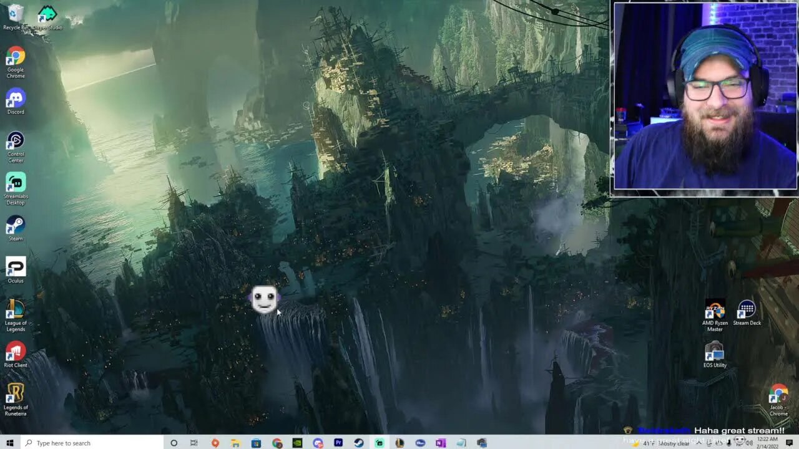This screenshot has height=449, width=799.
Task: Open the Recycle Bin desktop icon
Action: 16,17
